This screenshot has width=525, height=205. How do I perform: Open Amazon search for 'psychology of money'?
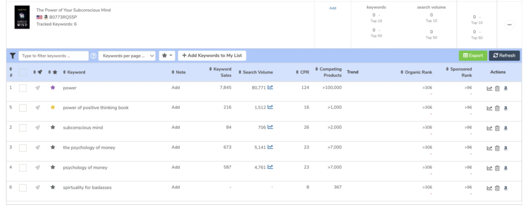[506, 168]
